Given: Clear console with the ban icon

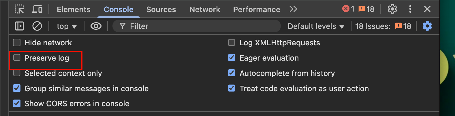Looking at the screenshot, I should (37, 26).
